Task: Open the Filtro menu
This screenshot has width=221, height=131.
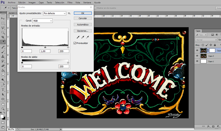Action: (x=70, y=2)
